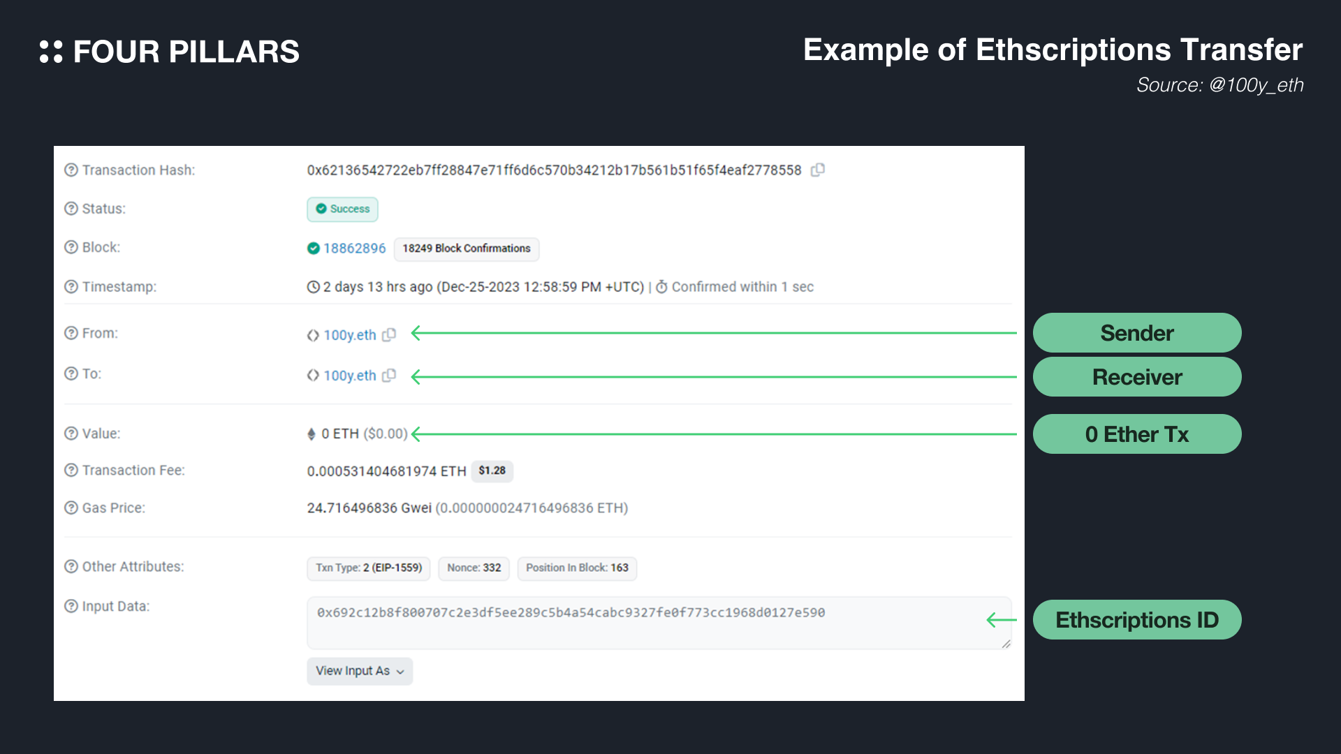
Task: Copy the transaction hash icon
Action: tap(817, 170)
